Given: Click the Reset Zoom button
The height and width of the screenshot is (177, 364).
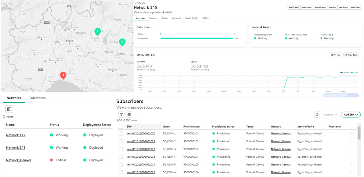Looking at the screenshot, I should [351, 55].
